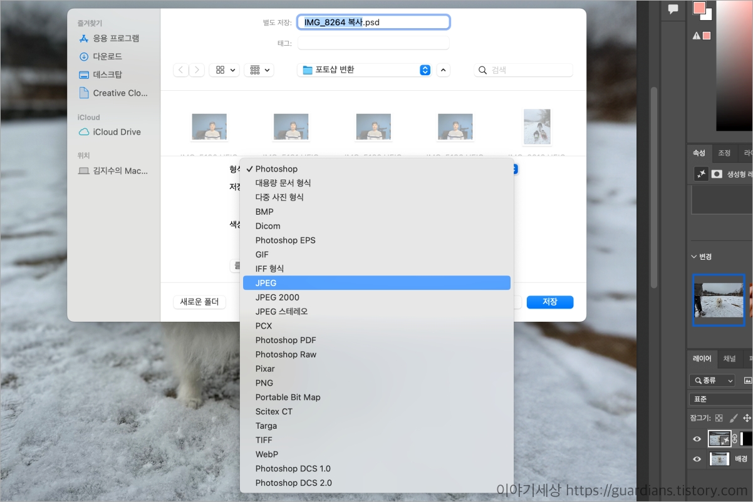Hide the generative layer eye icon
This screenshot has height=502, width=753.
697,439
